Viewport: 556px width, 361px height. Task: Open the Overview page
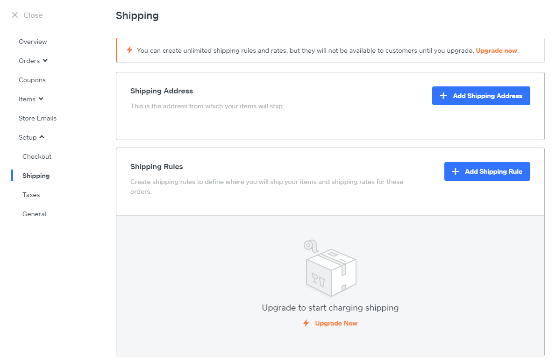pos(33,42)
